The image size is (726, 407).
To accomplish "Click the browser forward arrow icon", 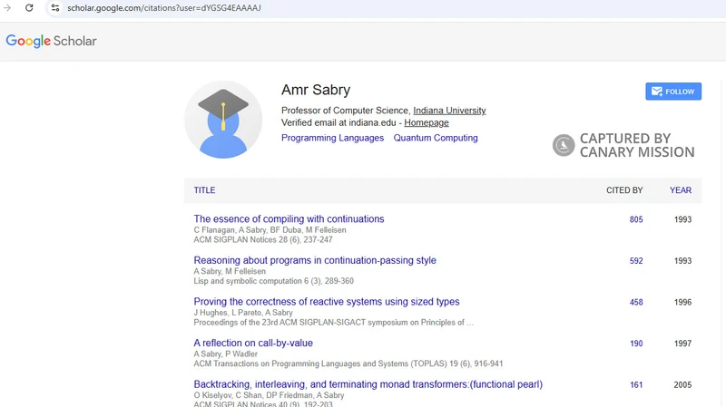I will [7, 8].
